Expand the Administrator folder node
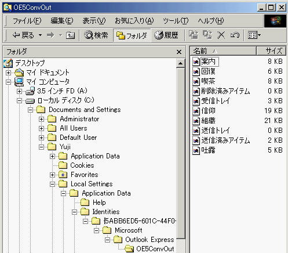The image size is (288, 253). tap(41, 119)
